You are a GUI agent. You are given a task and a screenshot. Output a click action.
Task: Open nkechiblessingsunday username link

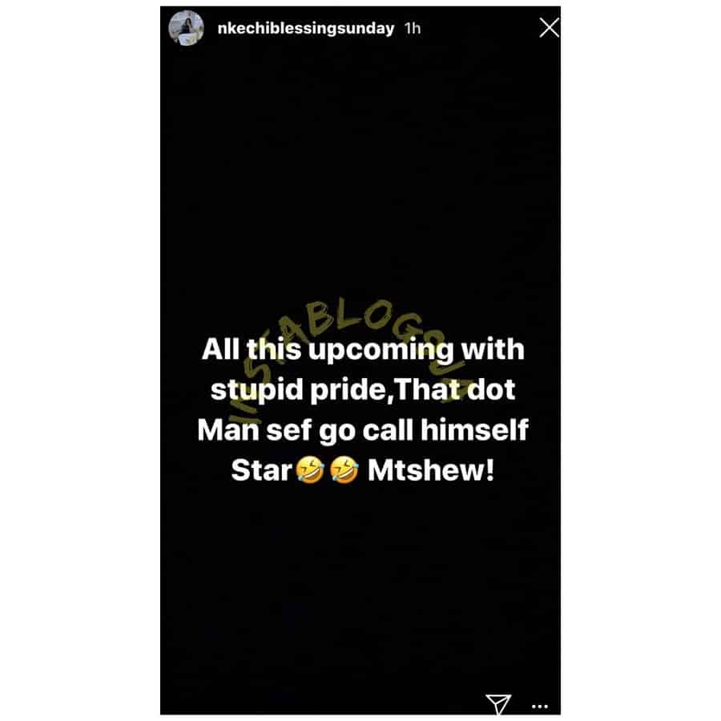tap(306, 29)
